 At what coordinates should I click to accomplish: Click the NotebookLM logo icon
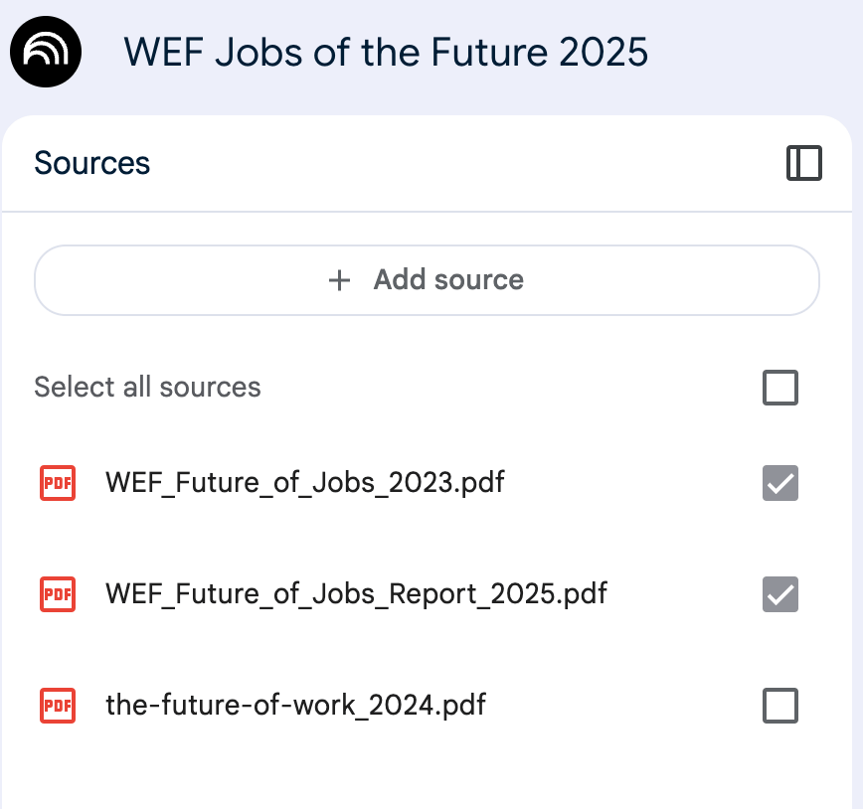tap(46, 50)
